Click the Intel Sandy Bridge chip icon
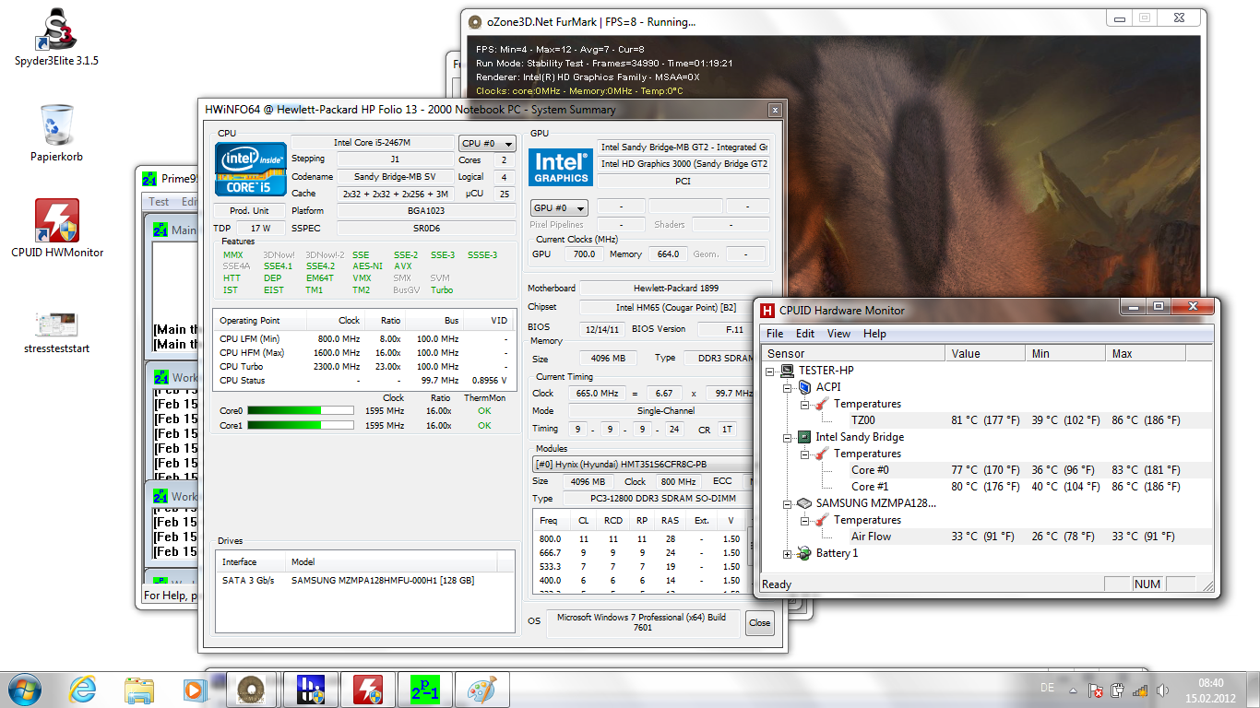This screenshot has height=708, width=1260. point(804,437)
